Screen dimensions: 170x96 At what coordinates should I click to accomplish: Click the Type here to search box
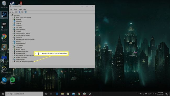(24, 94)
